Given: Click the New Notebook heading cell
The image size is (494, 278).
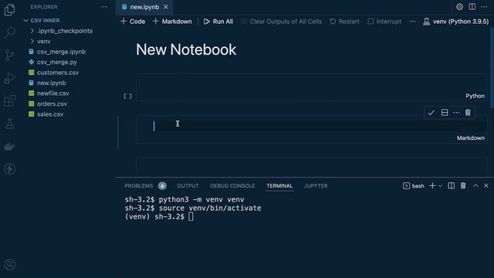Looking at the screenshot, I should (x=186, y=49).
